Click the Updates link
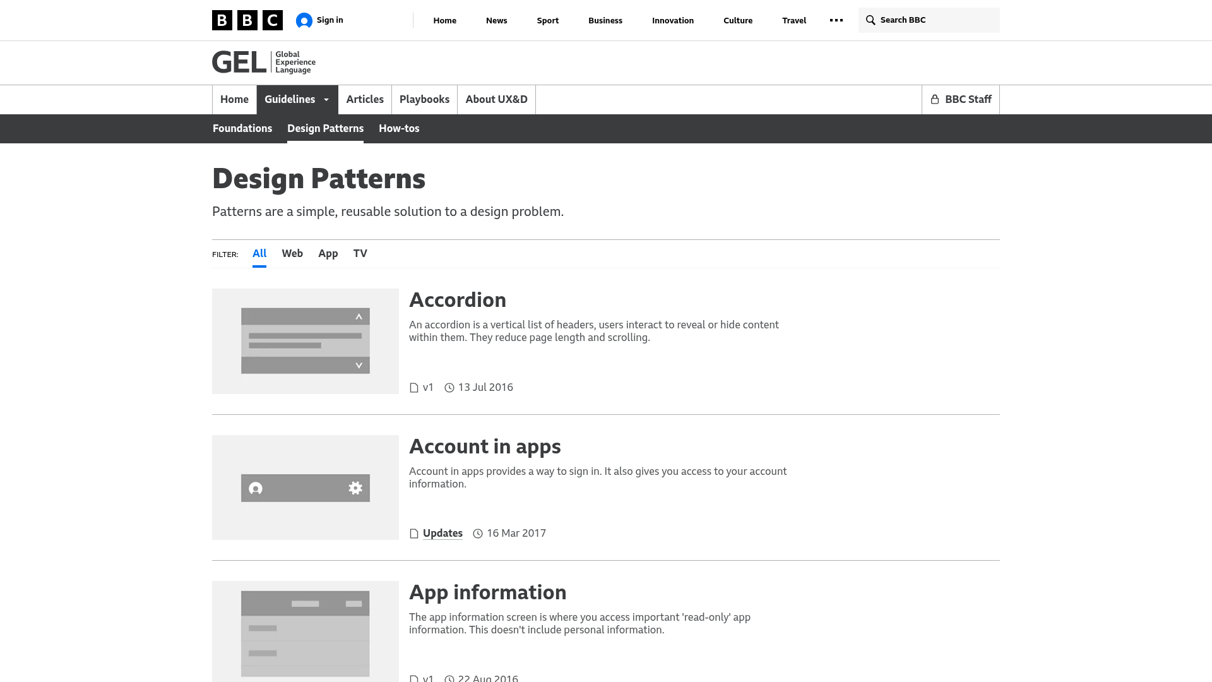Viewport: 1212px width, 682px height. pyautogui.click(x=443, y=534)
